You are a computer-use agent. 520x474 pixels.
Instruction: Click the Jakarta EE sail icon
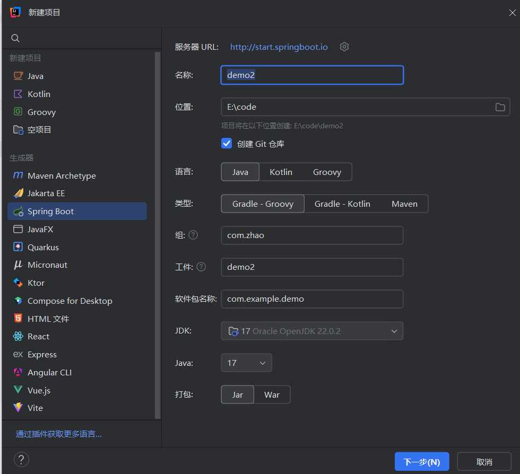click(18, 193)
